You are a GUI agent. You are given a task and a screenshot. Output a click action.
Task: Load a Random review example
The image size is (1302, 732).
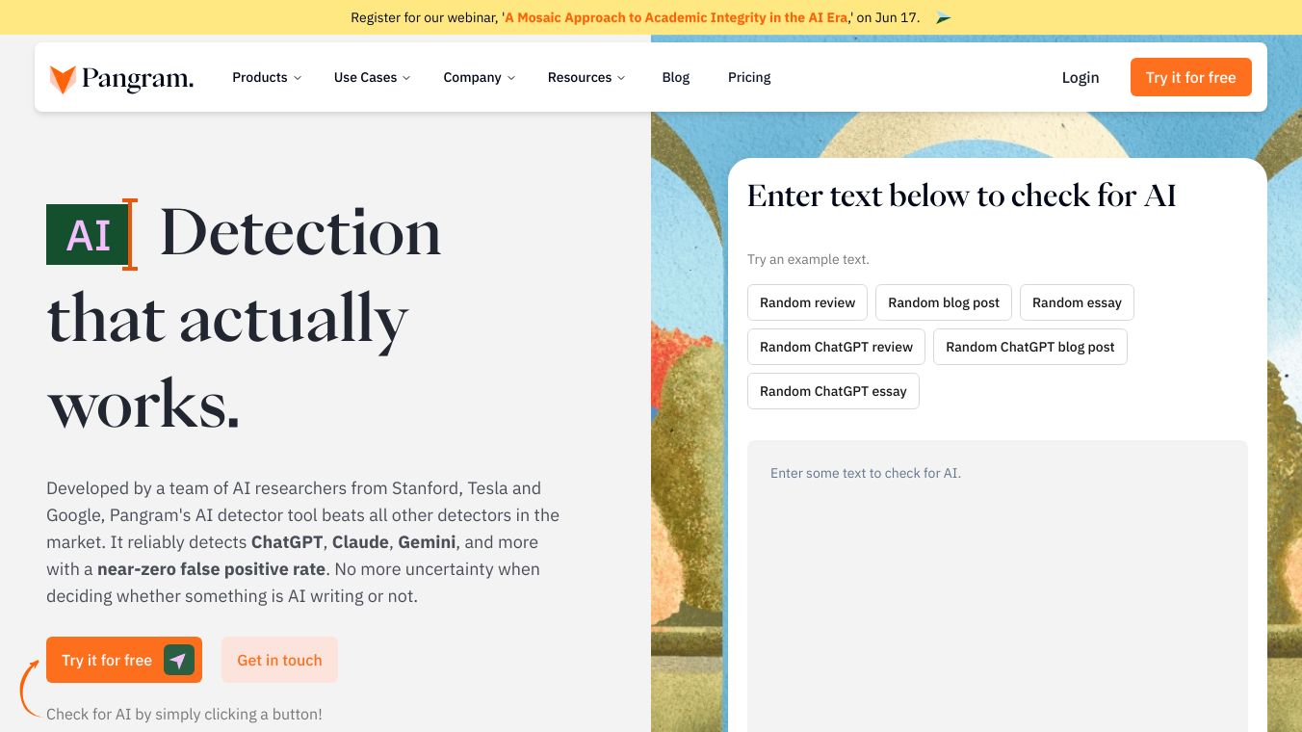pyautogui.click(x=808, y=302)
